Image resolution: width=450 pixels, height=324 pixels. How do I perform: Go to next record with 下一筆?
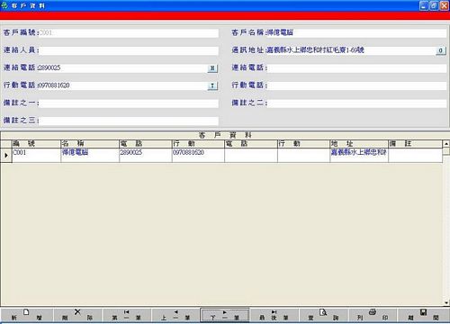tap(225, 315)
